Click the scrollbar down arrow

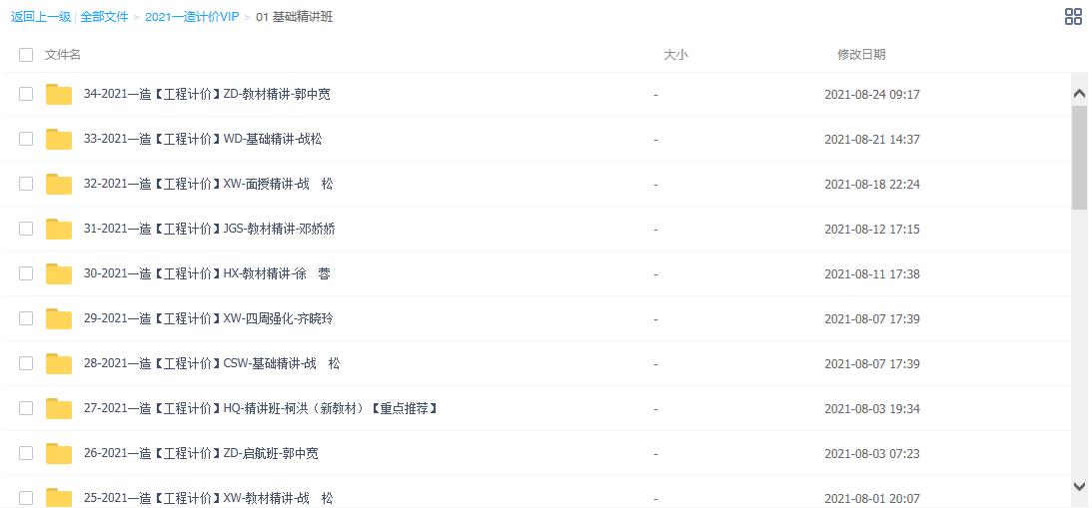(1079, 486)
